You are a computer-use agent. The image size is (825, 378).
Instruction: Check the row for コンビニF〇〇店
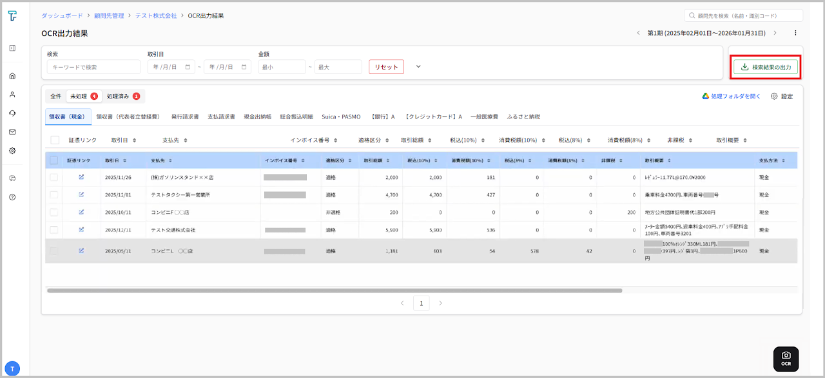[x=53, y=211]
